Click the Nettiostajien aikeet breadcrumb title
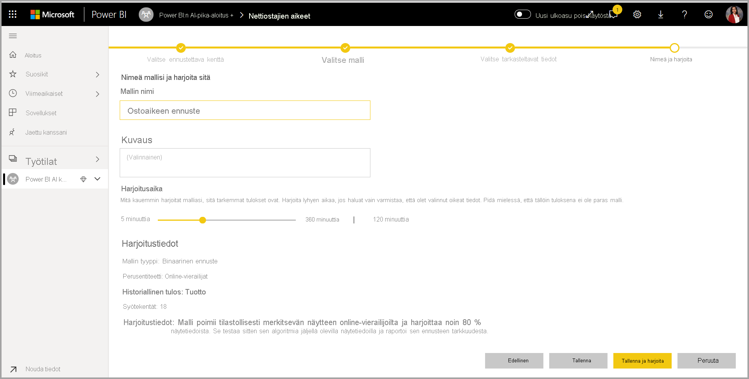 click(x=279, y=16)
